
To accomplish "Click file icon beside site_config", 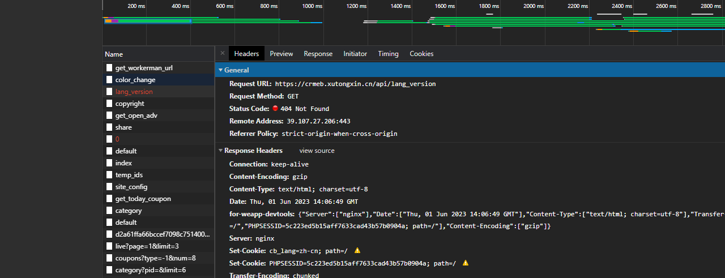I will point(109,187).
